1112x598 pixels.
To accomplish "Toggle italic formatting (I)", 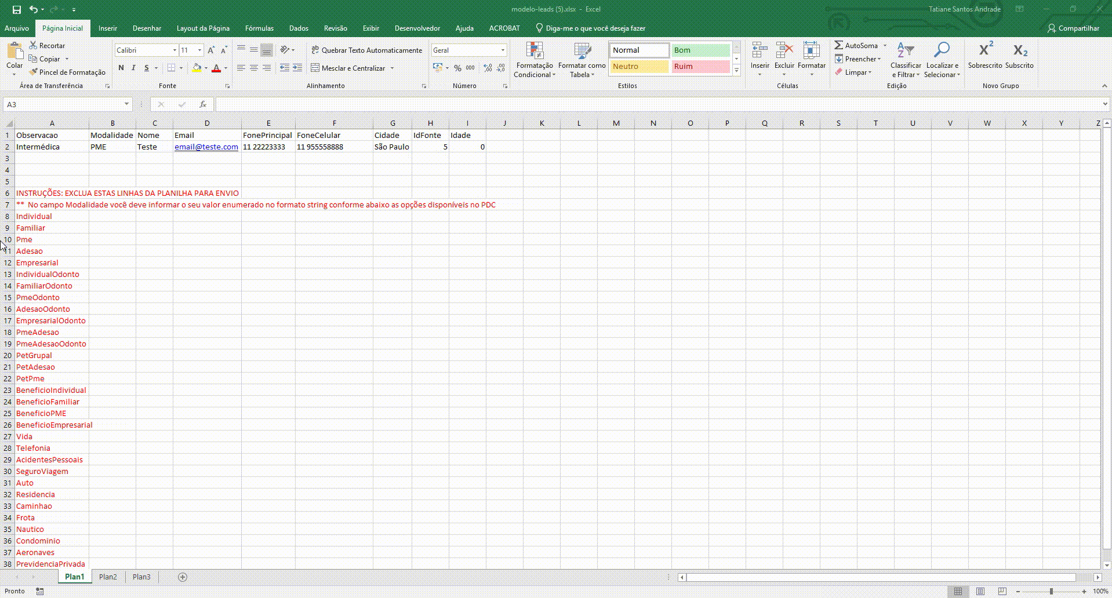I will click(x=133, y=68).
